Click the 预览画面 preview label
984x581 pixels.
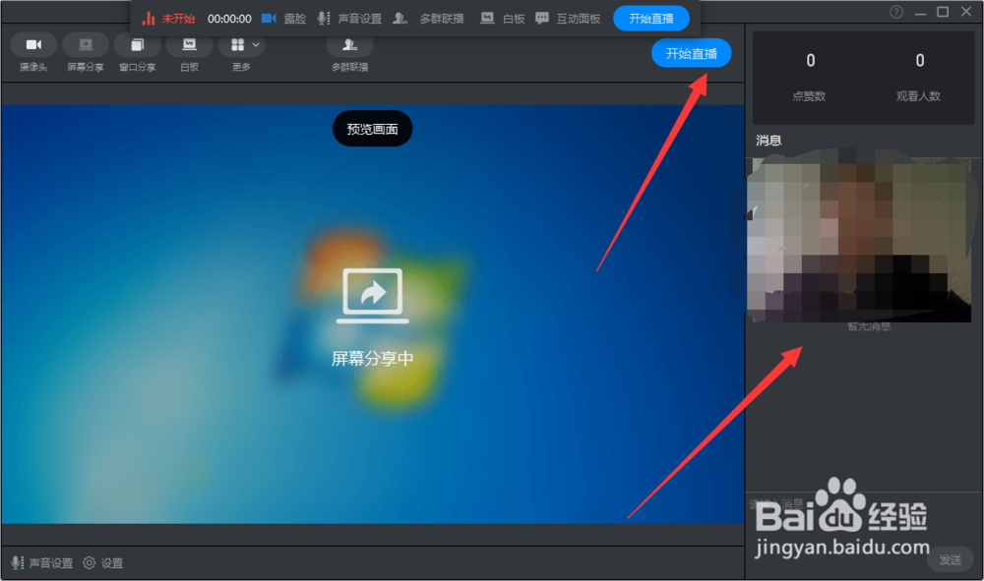tap(372, 129)
